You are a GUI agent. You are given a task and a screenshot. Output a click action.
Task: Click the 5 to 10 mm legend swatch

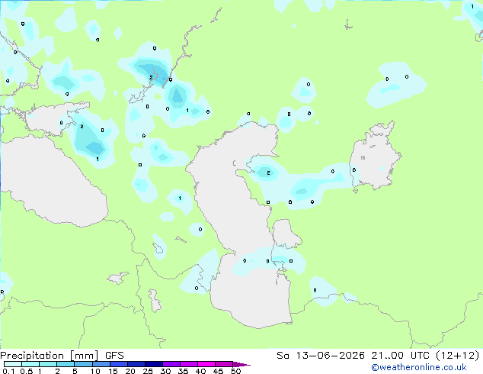[83, 364]
